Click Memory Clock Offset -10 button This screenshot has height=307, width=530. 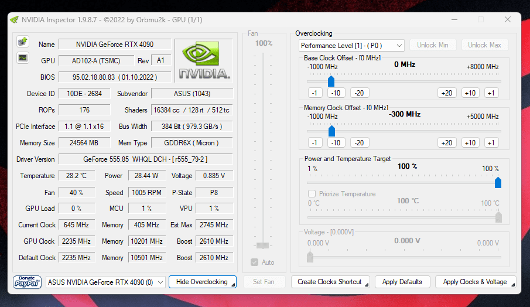click(336, 143)
